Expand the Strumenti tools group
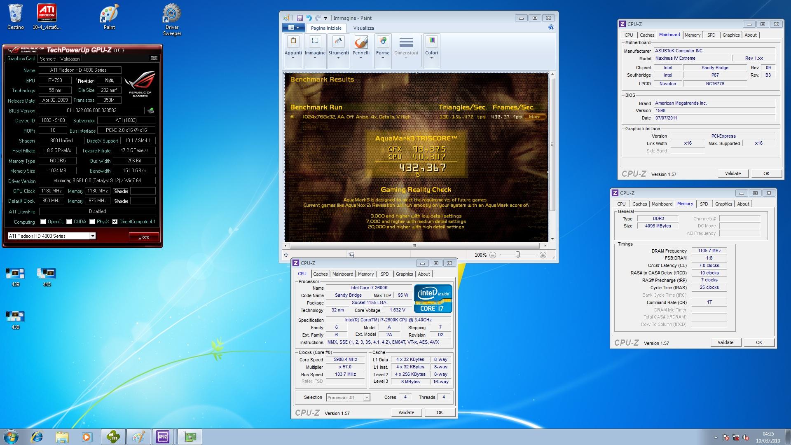Image resolution: width=791 pixels, height=445 pixels. pos(339,51)
